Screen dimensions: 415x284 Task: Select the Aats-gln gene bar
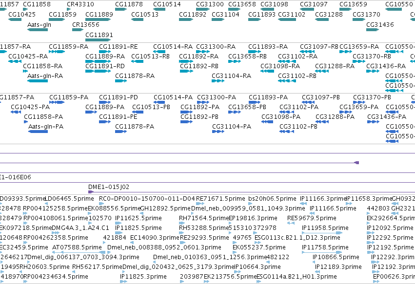point(38,30)
